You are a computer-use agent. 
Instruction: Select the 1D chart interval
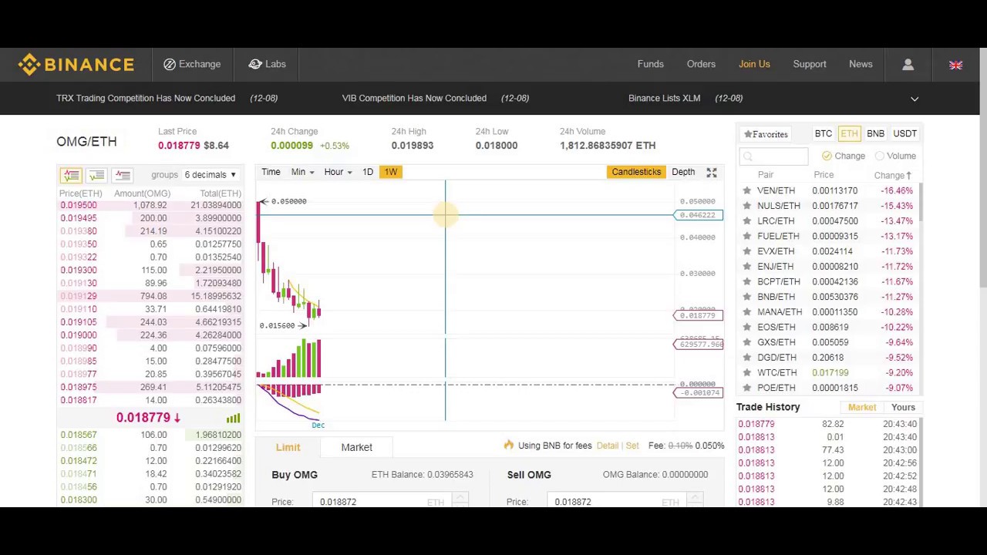pos(368,172)
